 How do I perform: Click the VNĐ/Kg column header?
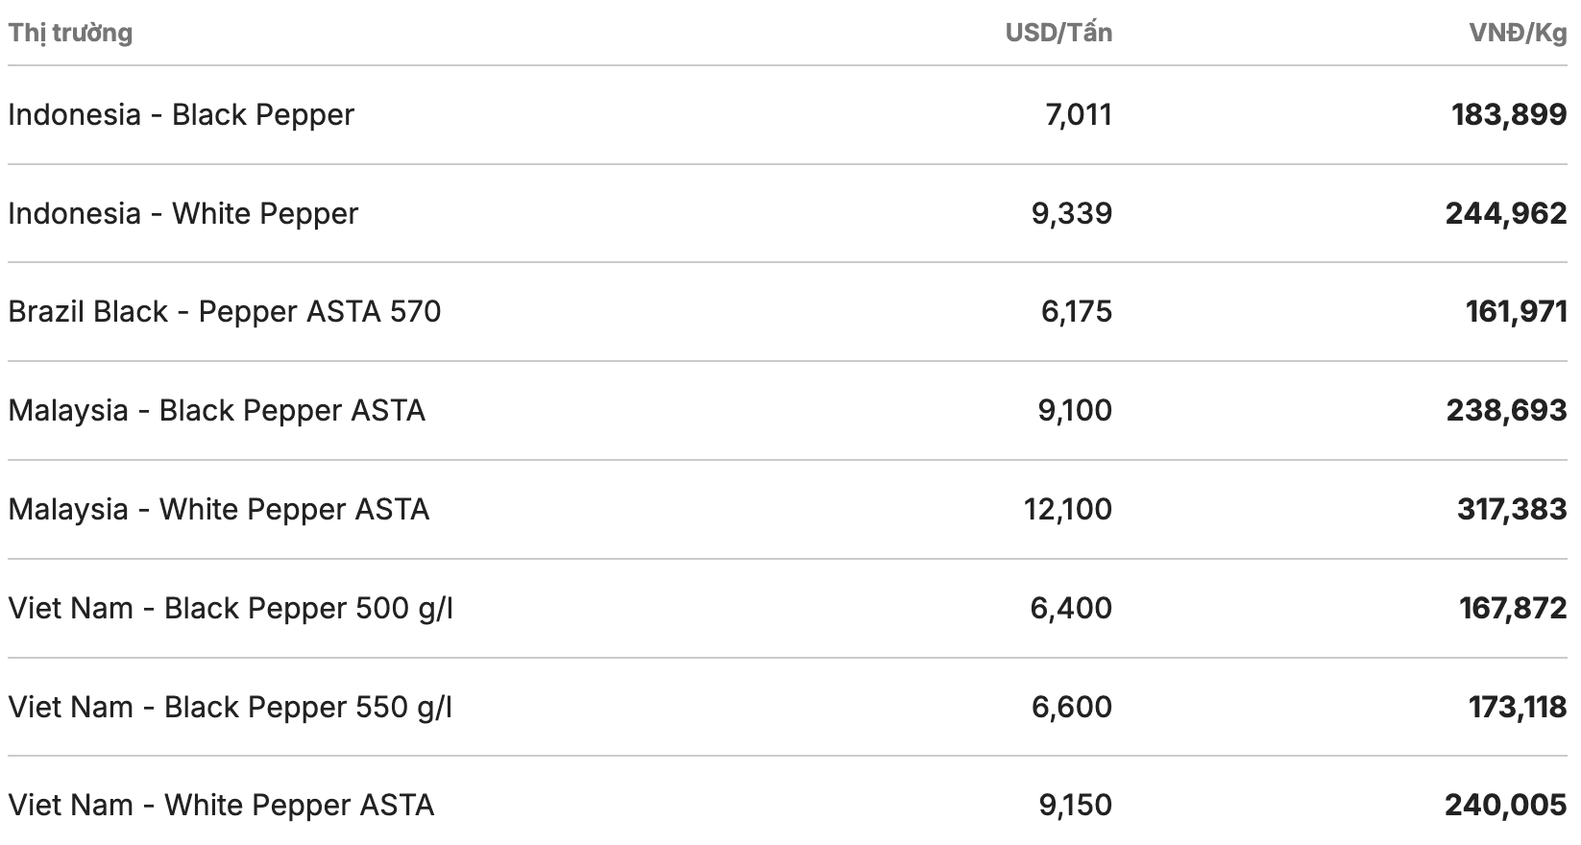pos(1518,33)
